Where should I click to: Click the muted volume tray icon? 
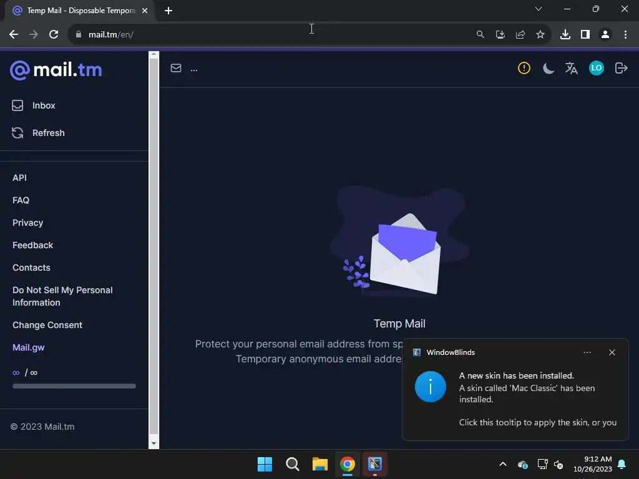click(x=559, y=464)
